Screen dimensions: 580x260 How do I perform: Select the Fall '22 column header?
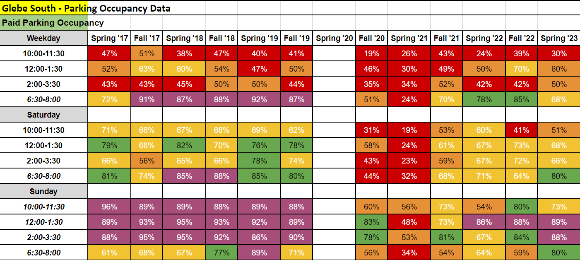(521, 38)
